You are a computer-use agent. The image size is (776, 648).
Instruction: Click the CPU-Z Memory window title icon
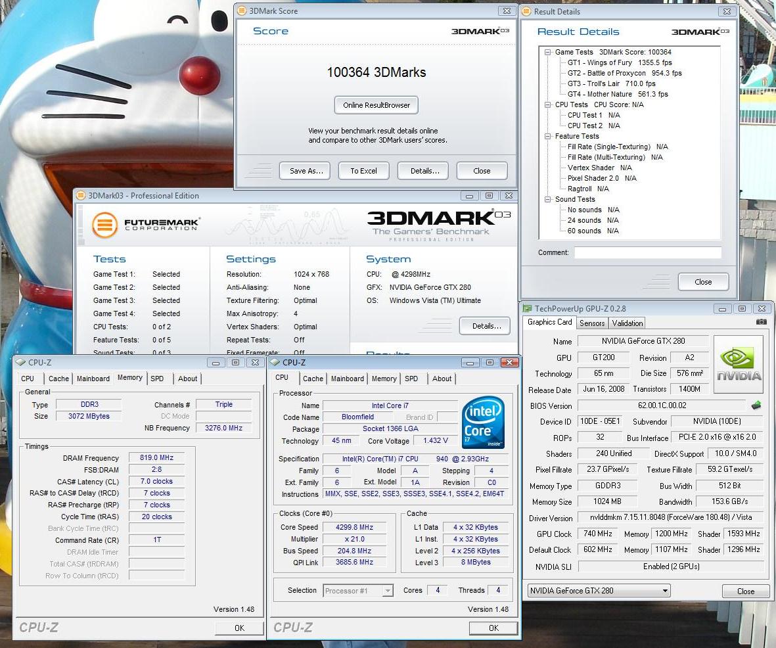(x=20, y=362)
